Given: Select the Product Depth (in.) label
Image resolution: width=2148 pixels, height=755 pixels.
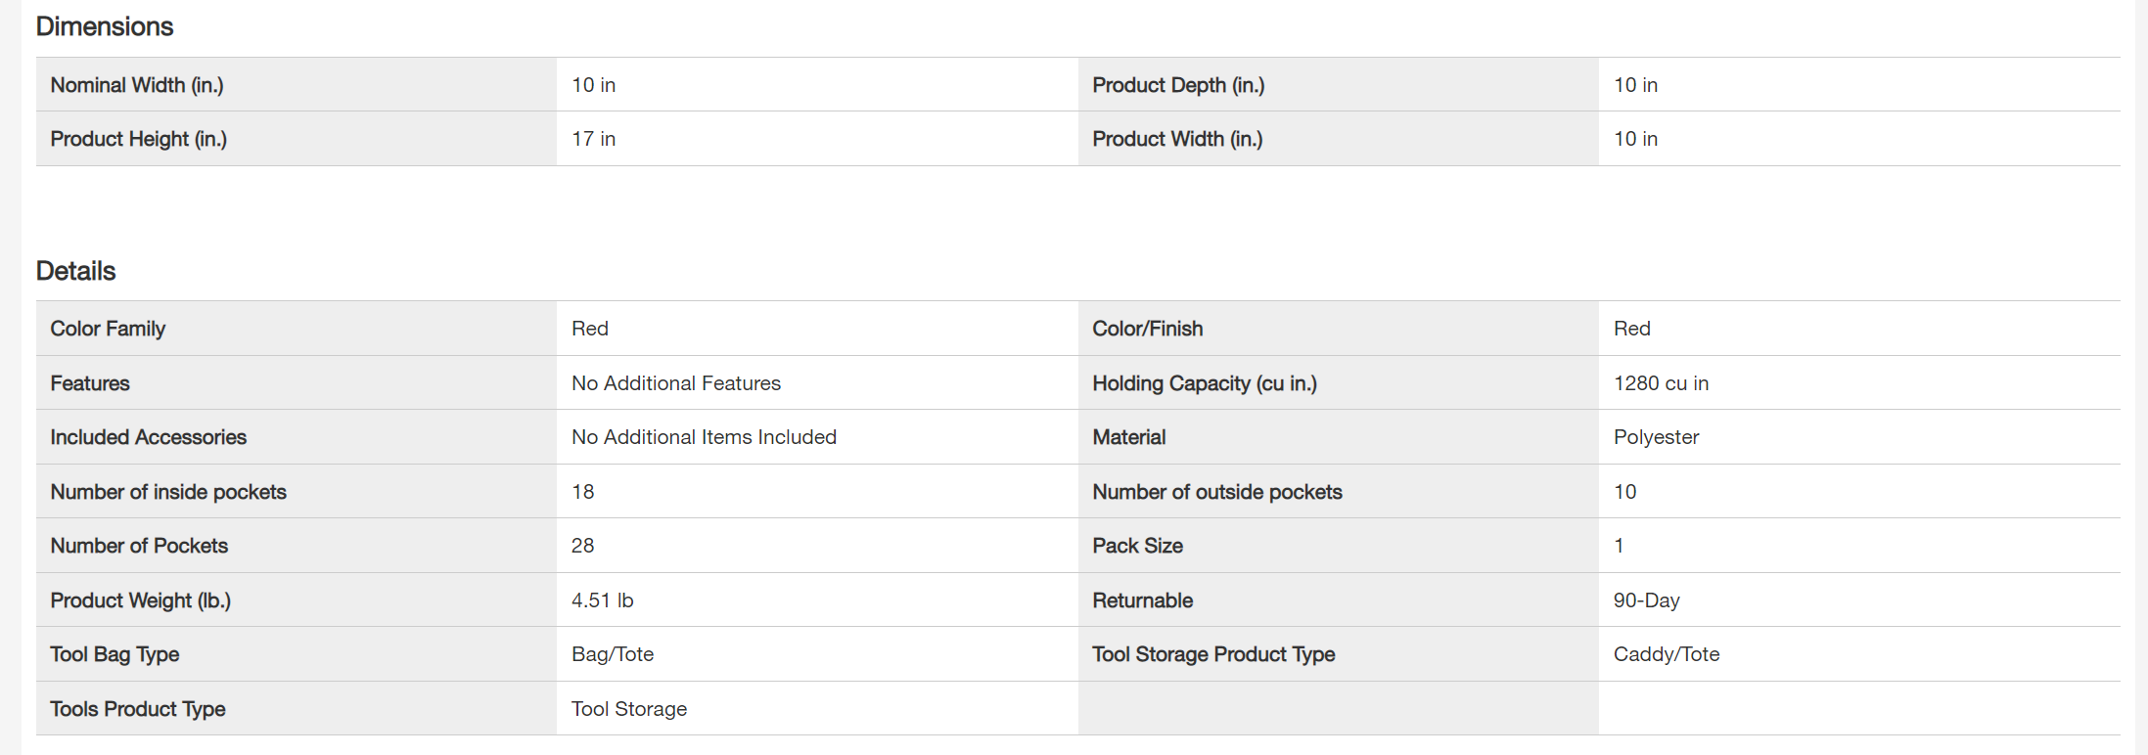Looking at the screenshot, I should (x=1178, y=85).
